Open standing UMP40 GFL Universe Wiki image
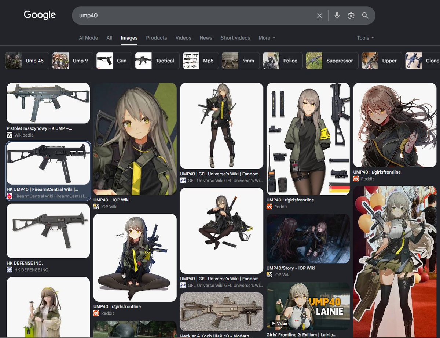440x338 pixels. 221,126
